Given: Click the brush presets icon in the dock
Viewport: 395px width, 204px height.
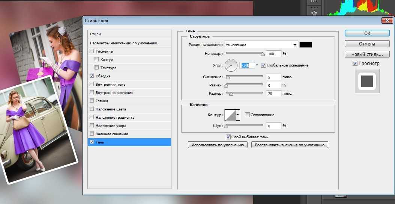Looking at the screenshot, I should point(314,13).
